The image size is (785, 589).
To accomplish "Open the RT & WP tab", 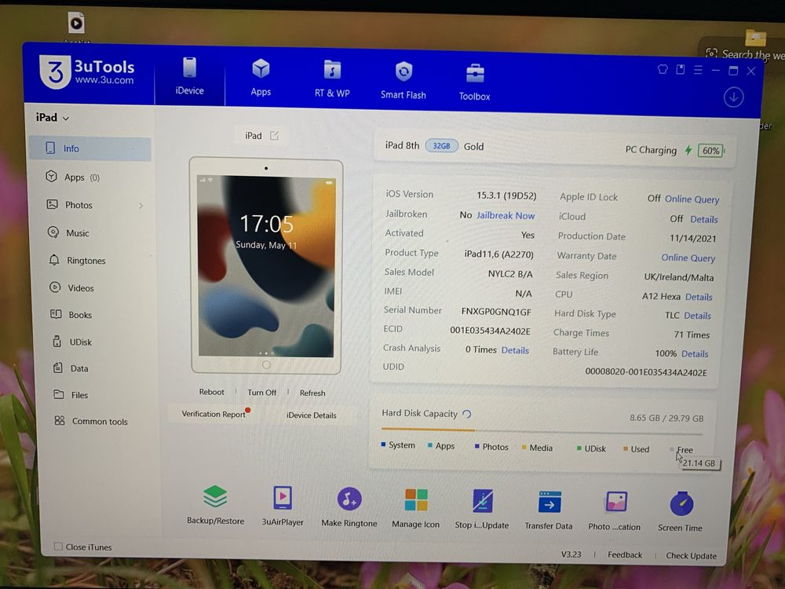I will [332, 79].
